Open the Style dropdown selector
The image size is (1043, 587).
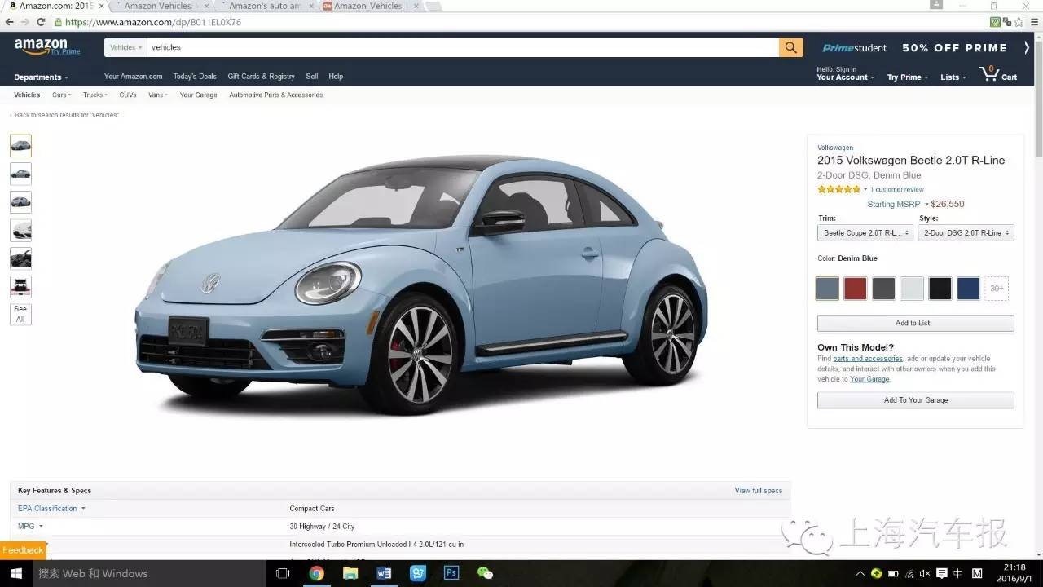(966, 233)
